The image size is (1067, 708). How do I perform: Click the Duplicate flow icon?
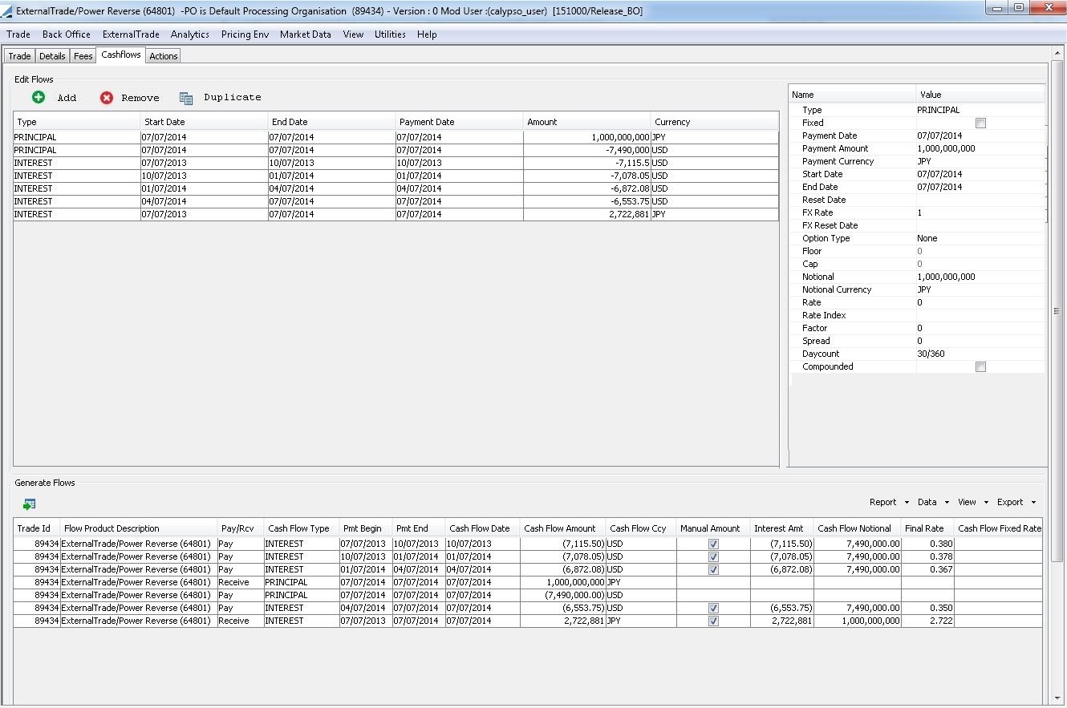(x=186, y=98)
